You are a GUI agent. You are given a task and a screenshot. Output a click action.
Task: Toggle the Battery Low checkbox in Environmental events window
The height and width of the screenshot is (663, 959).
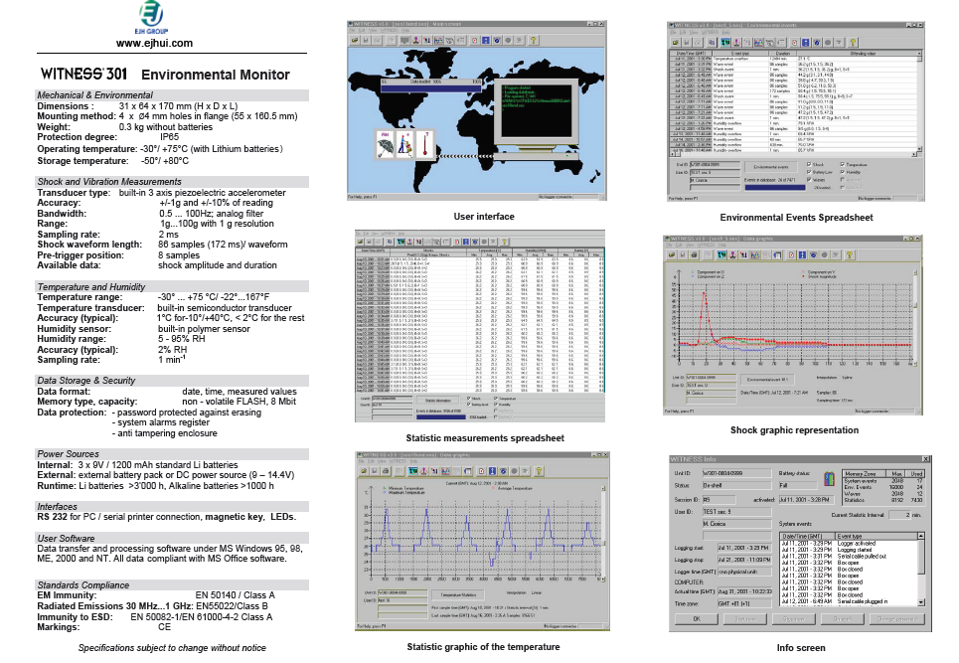click(x=809, y=172)
